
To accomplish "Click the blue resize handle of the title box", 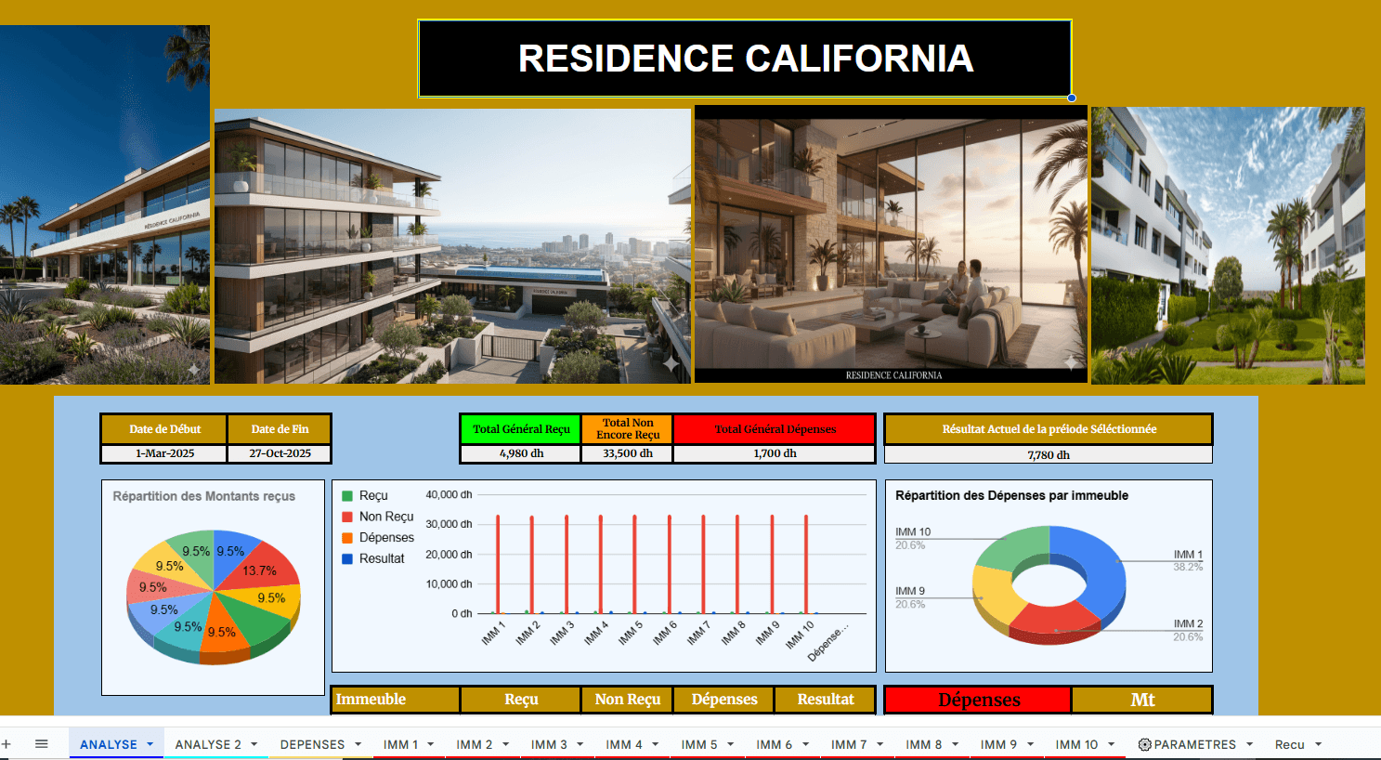I will [x=1072, y=98].
